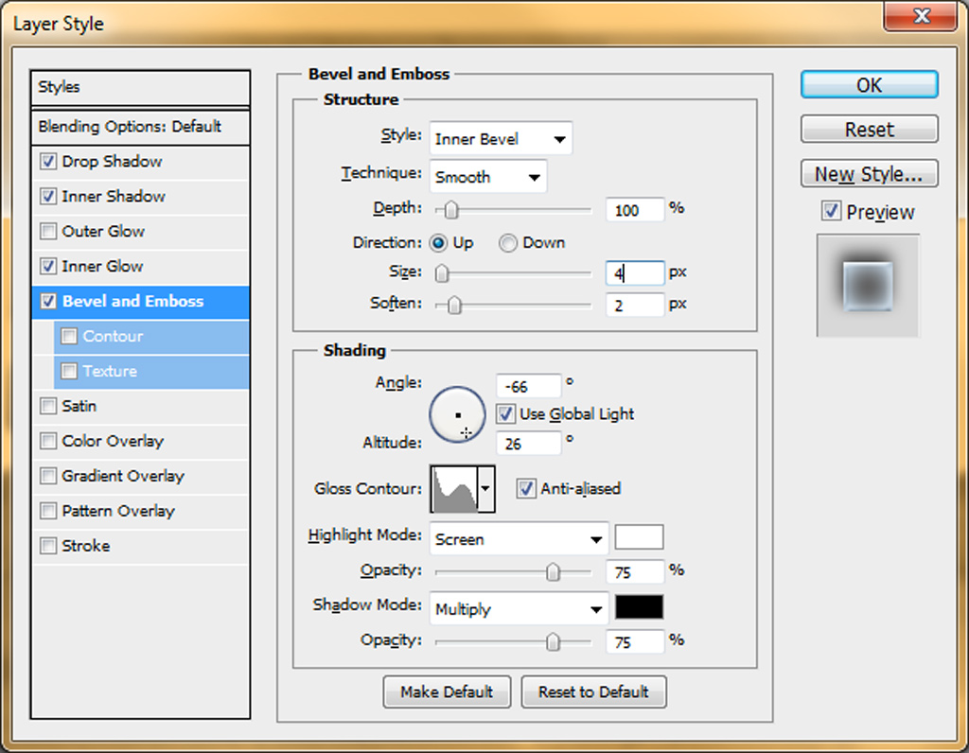The image size is (969, 753).
Task: Click the Reset button
Action: pos(870,129)
